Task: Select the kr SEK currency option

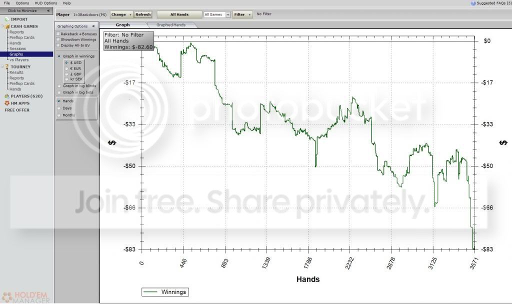Action: click(x=66, y=79)
